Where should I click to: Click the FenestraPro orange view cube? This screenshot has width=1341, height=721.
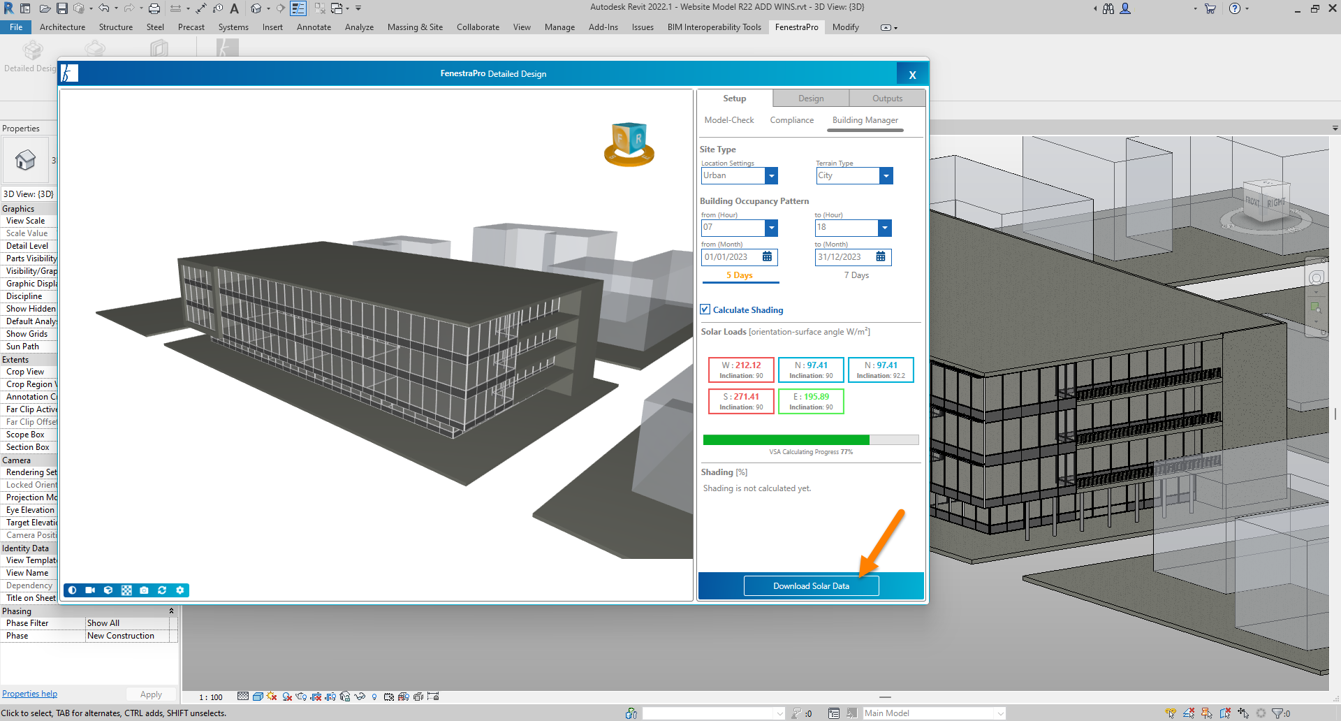629,145
